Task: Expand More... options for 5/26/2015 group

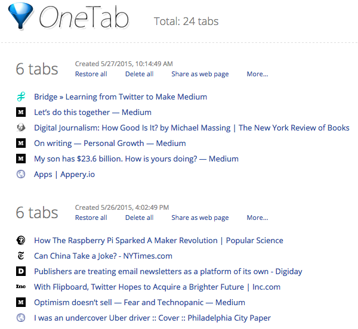Action: coord(257,218)
